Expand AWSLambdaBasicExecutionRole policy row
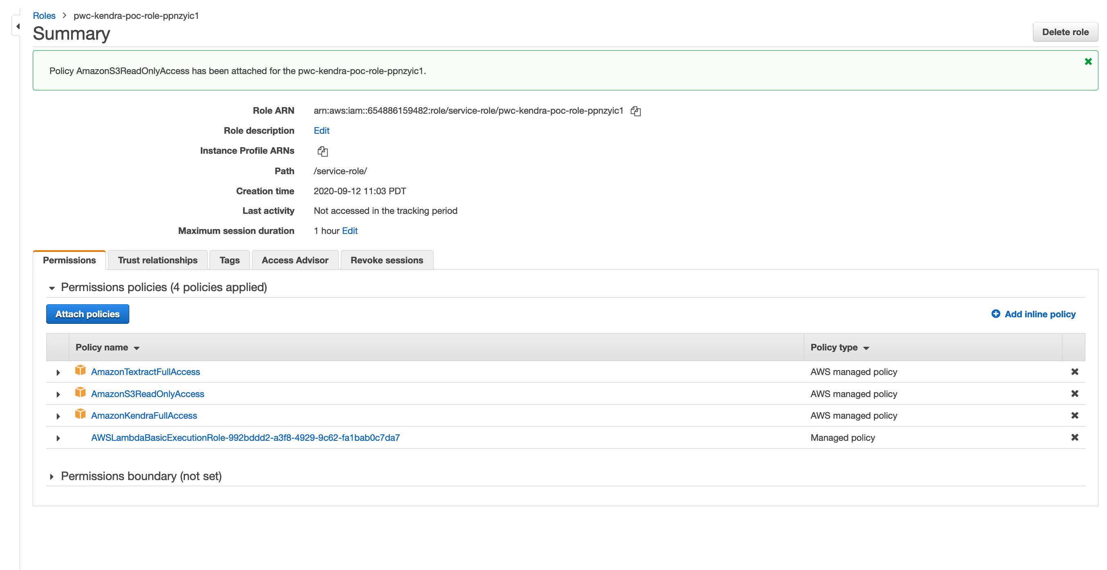 click(x=58, y=438)
